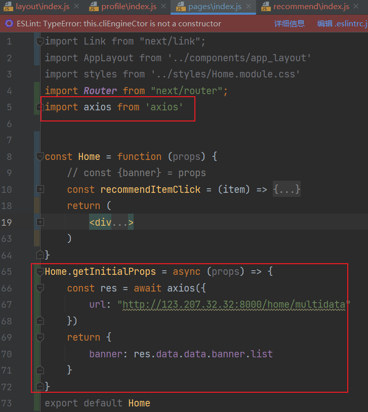Screen dimensions: 368x412
Task: Click the JS file icon on profile\index.js tab
Action: pos(94,7)
